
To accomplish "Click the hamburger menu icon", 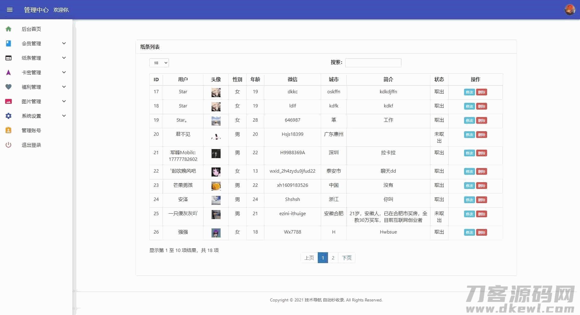I will point(10,10).
